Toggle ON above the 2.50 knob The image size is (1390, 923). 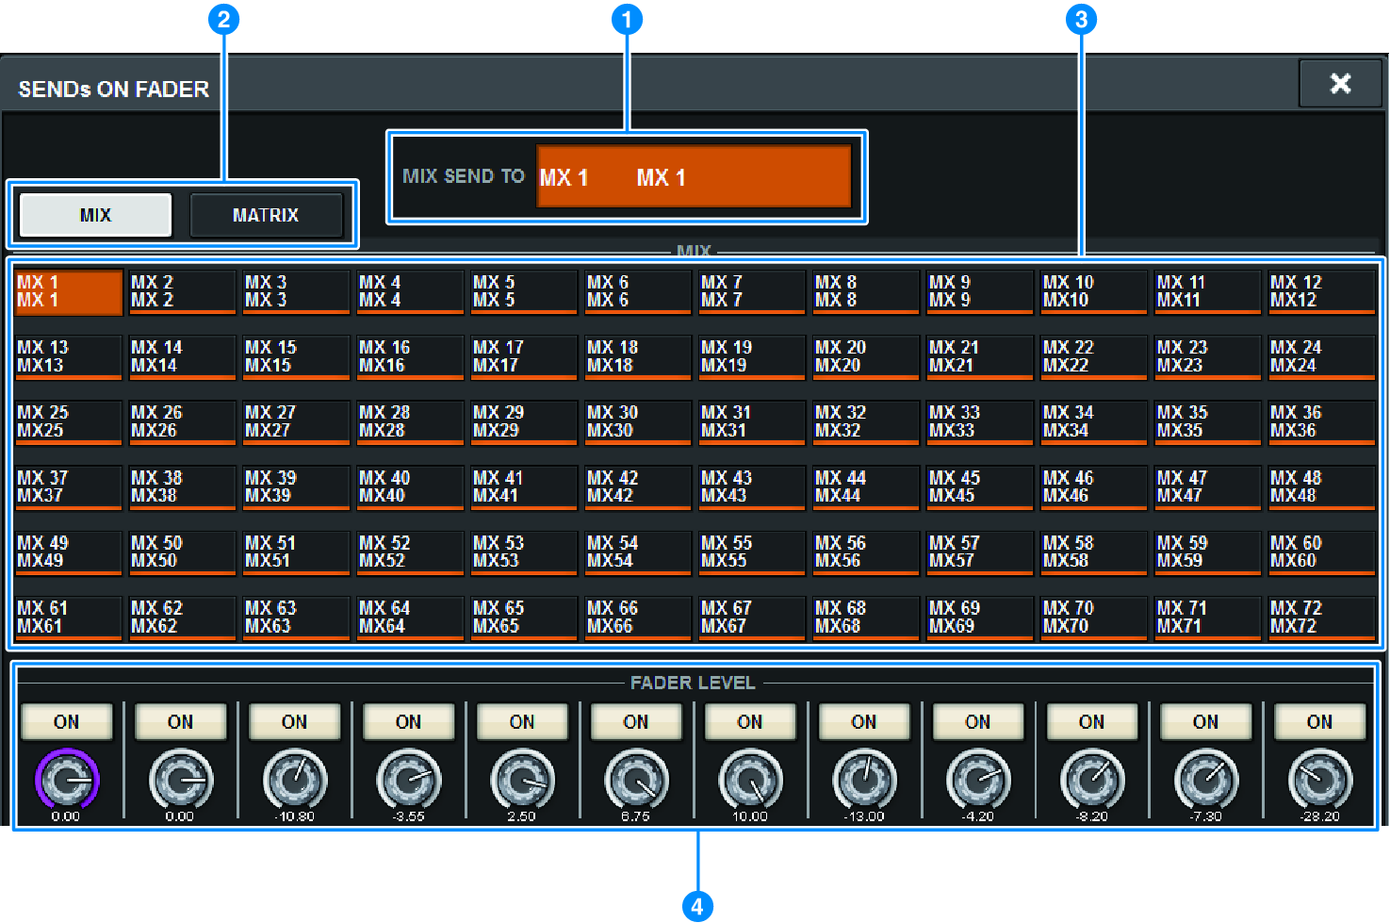click(x=522, y=721)
